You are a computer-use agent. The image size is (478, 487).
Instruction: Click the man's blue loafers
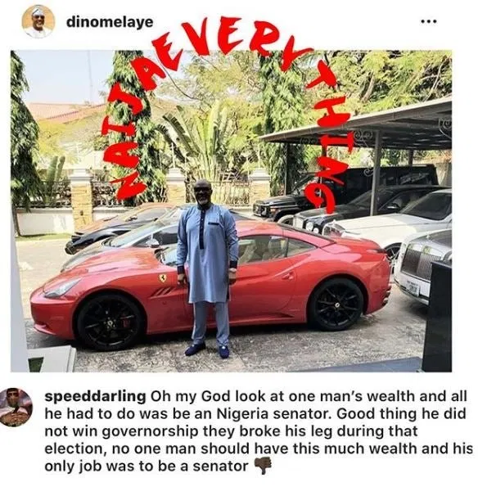[x=207, y=350]
